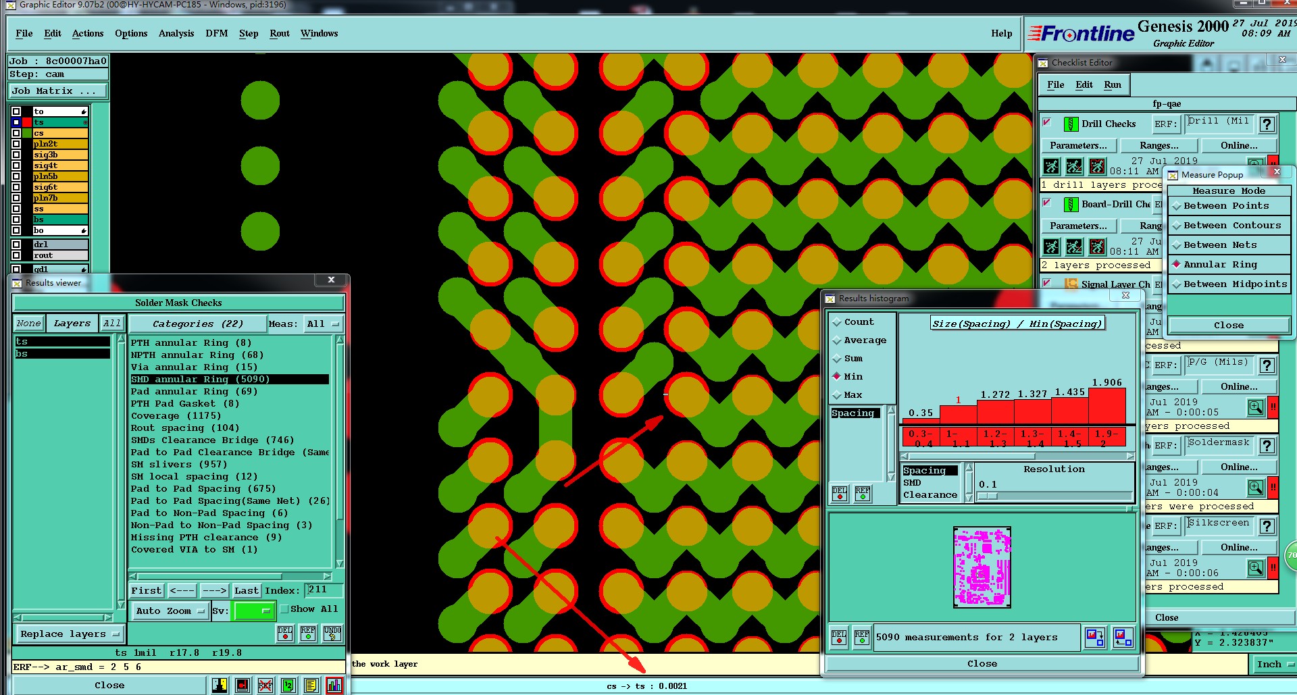The width and height of the screenshot is (1297, 695).
Task: Open the Auto Zoom dropdown
Action: [x=170, y=611]
